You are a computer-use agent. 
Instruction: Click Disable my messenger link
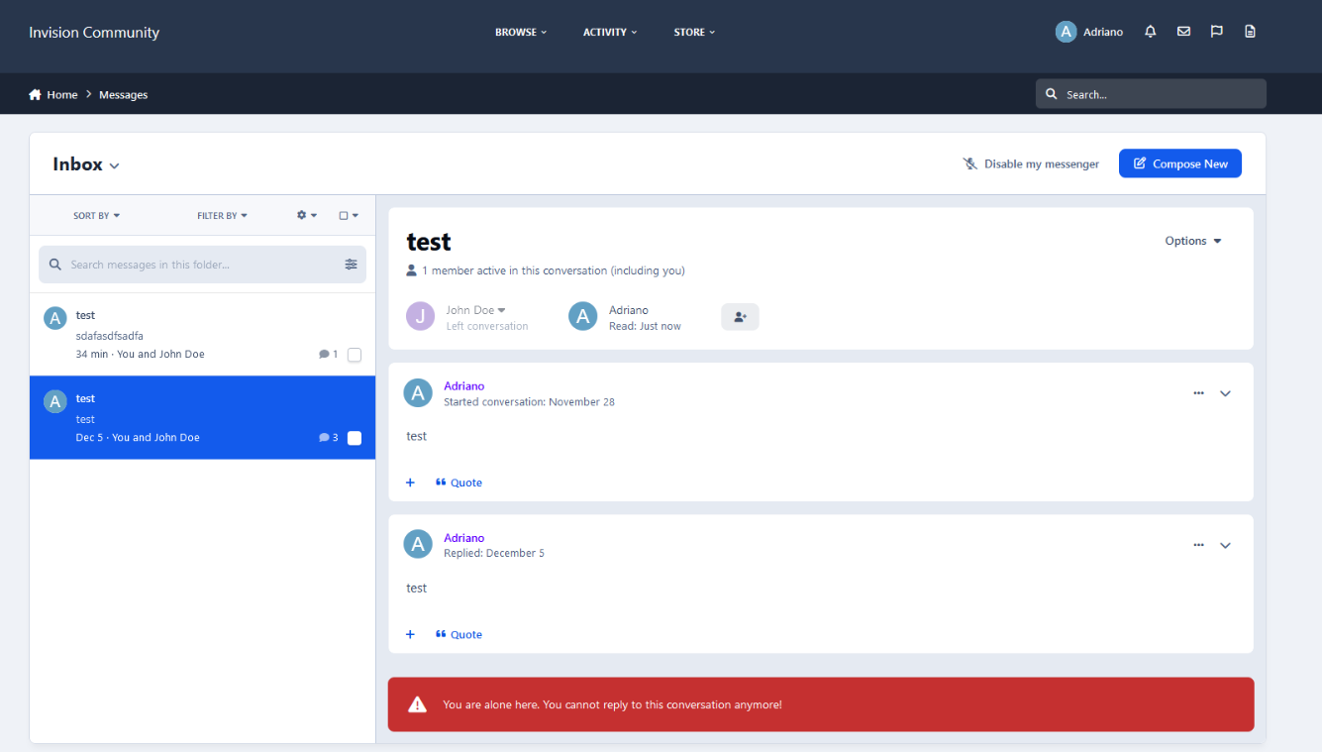point(1031,164)
